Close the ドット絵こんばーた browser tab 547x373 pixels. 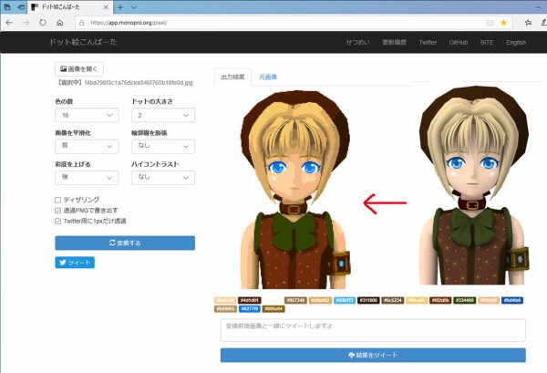[x=107, y=6]
